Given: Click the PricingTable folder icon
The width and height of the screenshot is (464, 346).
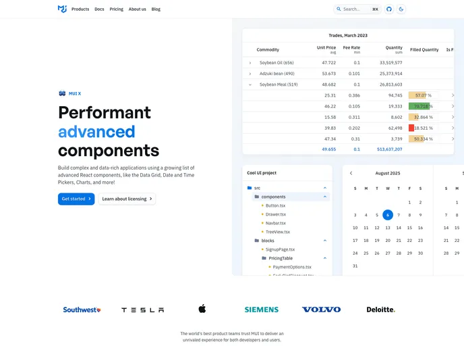Looking at the screenshot, I should click(264, 258).
